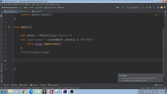167x94 pixels.
Task: Click the volume speaker tray icon
Action: coord(151,92)
